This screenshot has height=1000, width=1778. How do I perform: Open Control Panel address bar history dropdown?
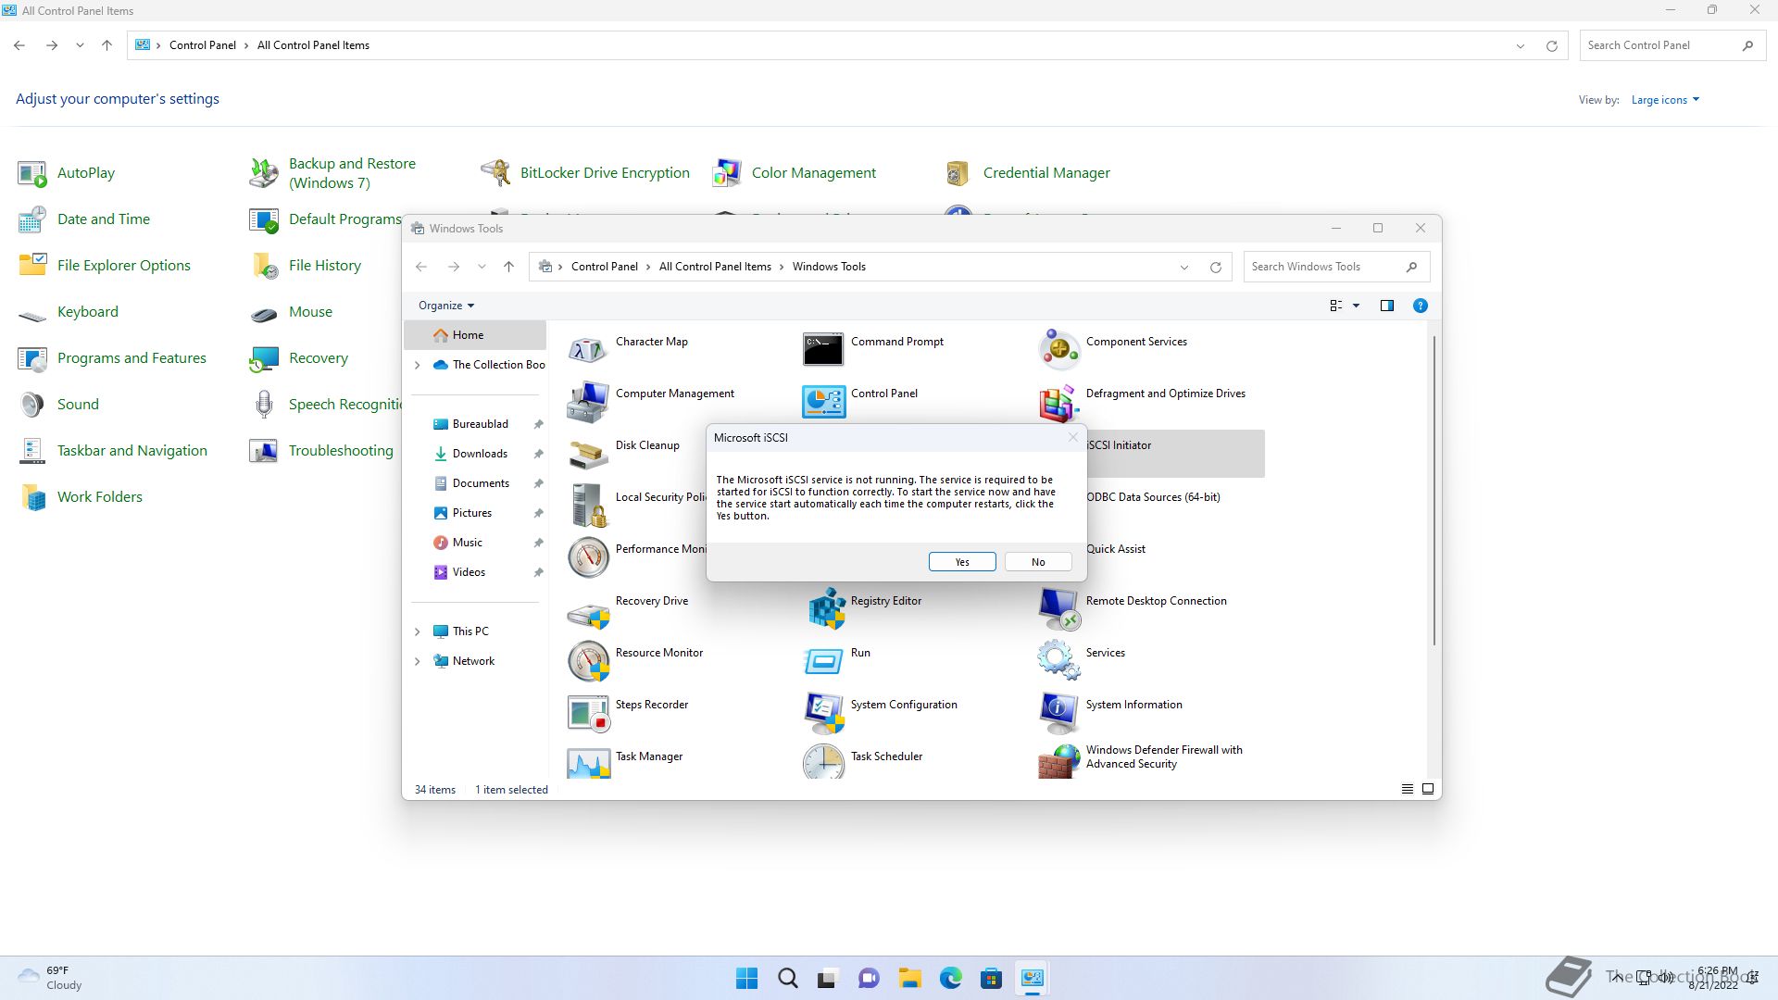click(x=1520, y=45)
